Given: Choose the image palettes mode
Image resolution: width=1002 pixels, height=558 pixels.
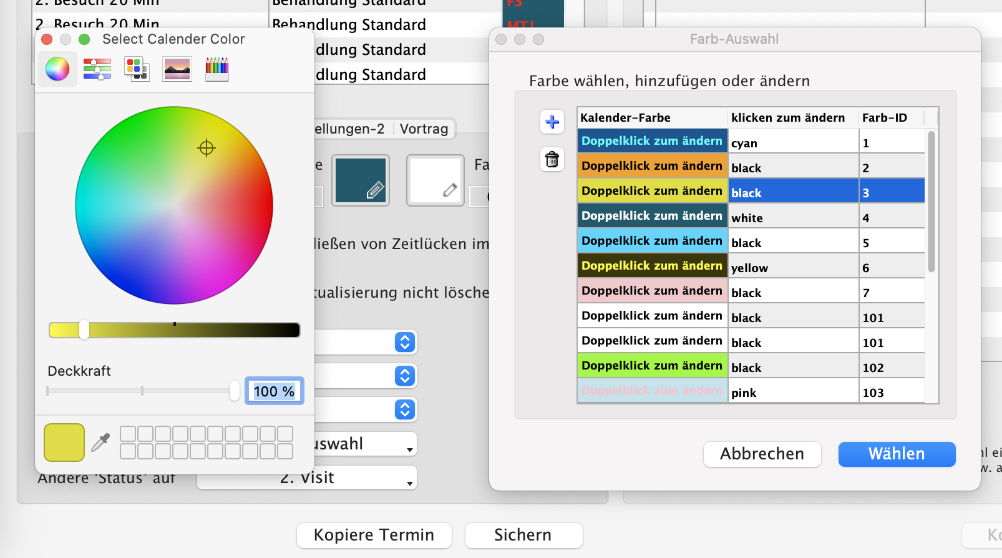Looking at the screenshot, I should point(177,69).
